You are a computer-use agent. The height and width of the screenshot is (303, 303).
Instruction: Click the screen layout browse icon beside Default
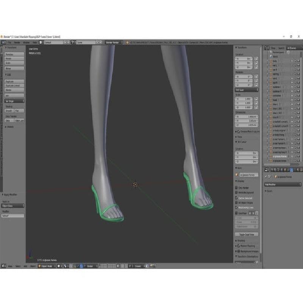tap(41, 42)
